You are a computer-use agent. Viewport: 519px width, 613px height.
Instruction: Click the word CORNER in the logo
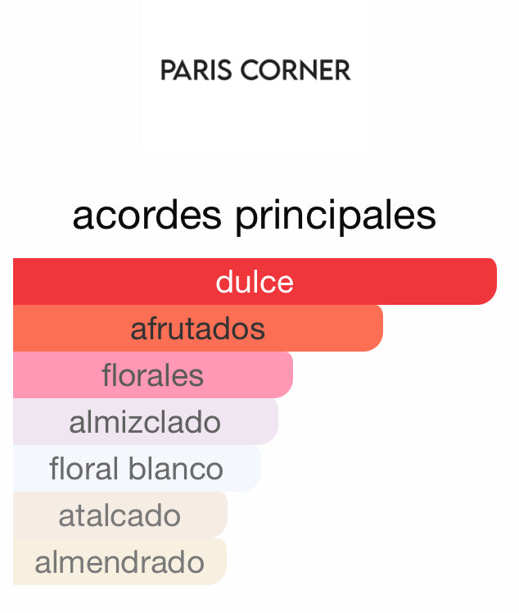tap(294, 70)
